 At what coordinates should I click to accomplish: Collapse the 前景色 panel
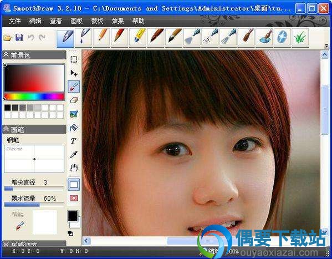click(6, 55)
